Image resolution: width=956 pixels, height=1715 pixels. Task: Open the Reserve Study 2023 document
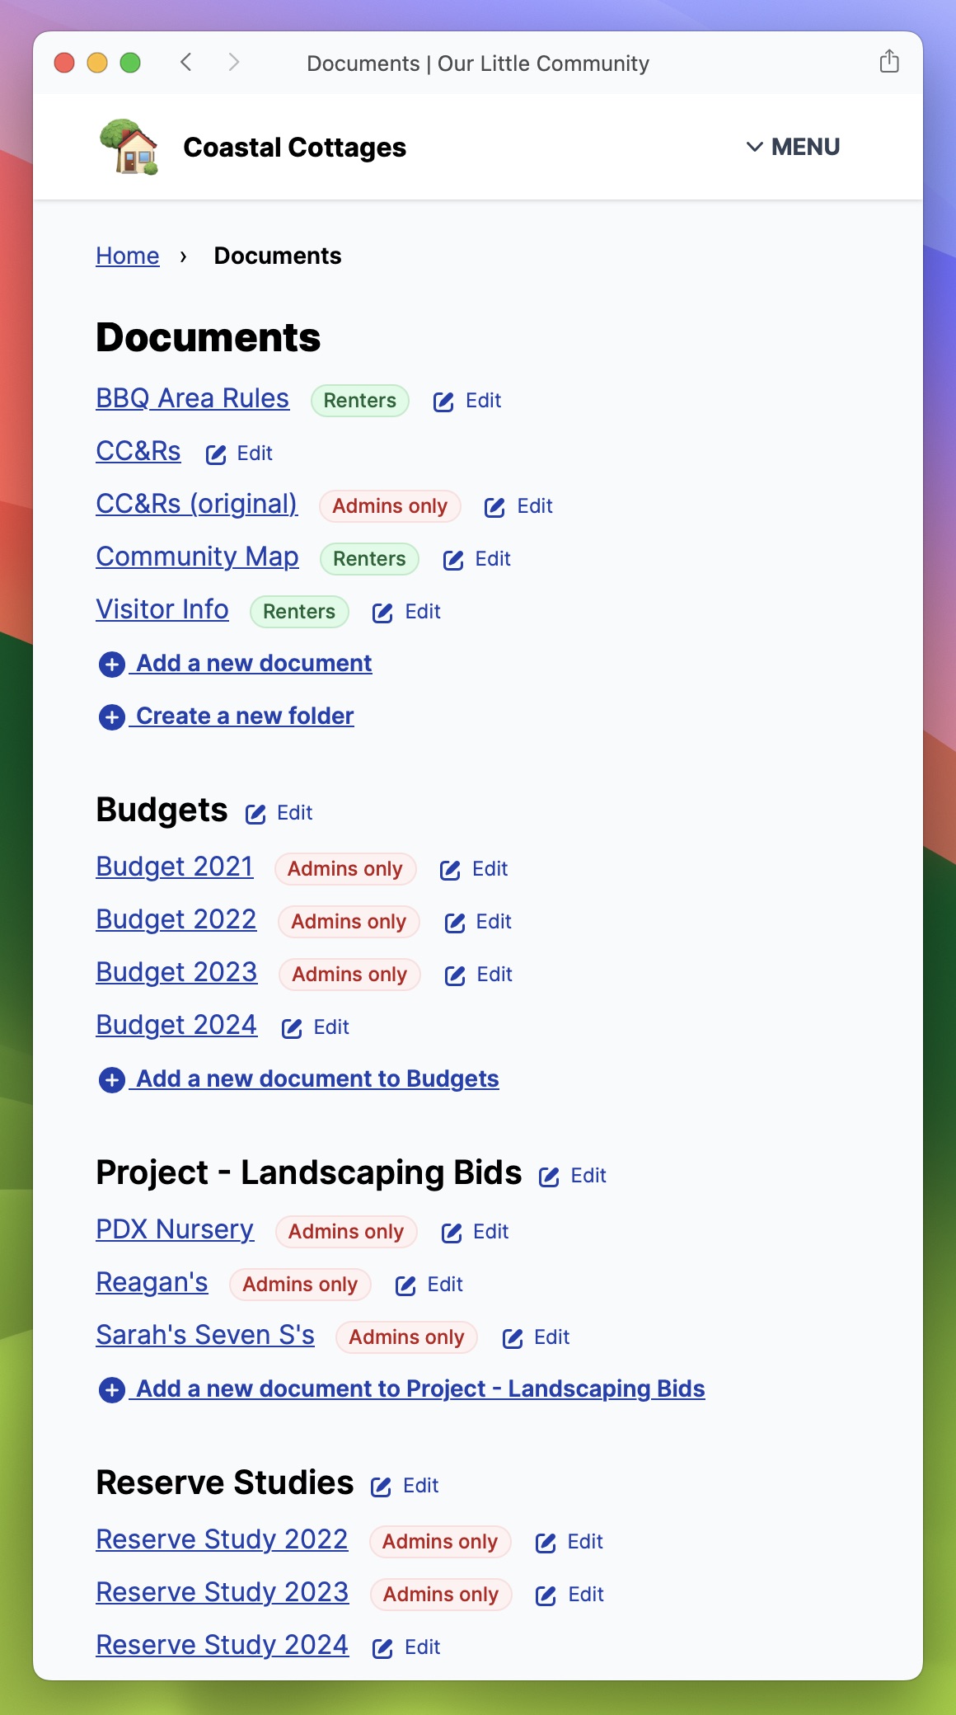[223, 1592]
